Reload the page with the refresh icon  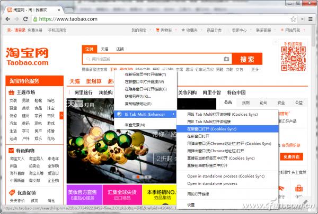tap(25, 19)
